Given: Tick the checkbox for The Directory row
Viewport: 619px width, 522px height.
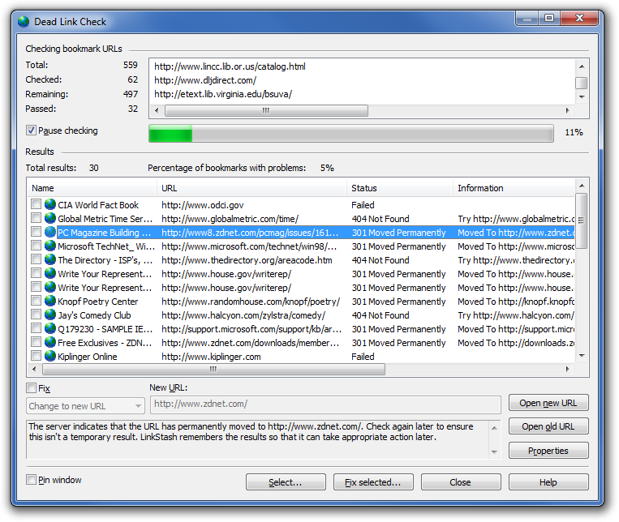Looking at the screenshot, I should pos(36,260).
